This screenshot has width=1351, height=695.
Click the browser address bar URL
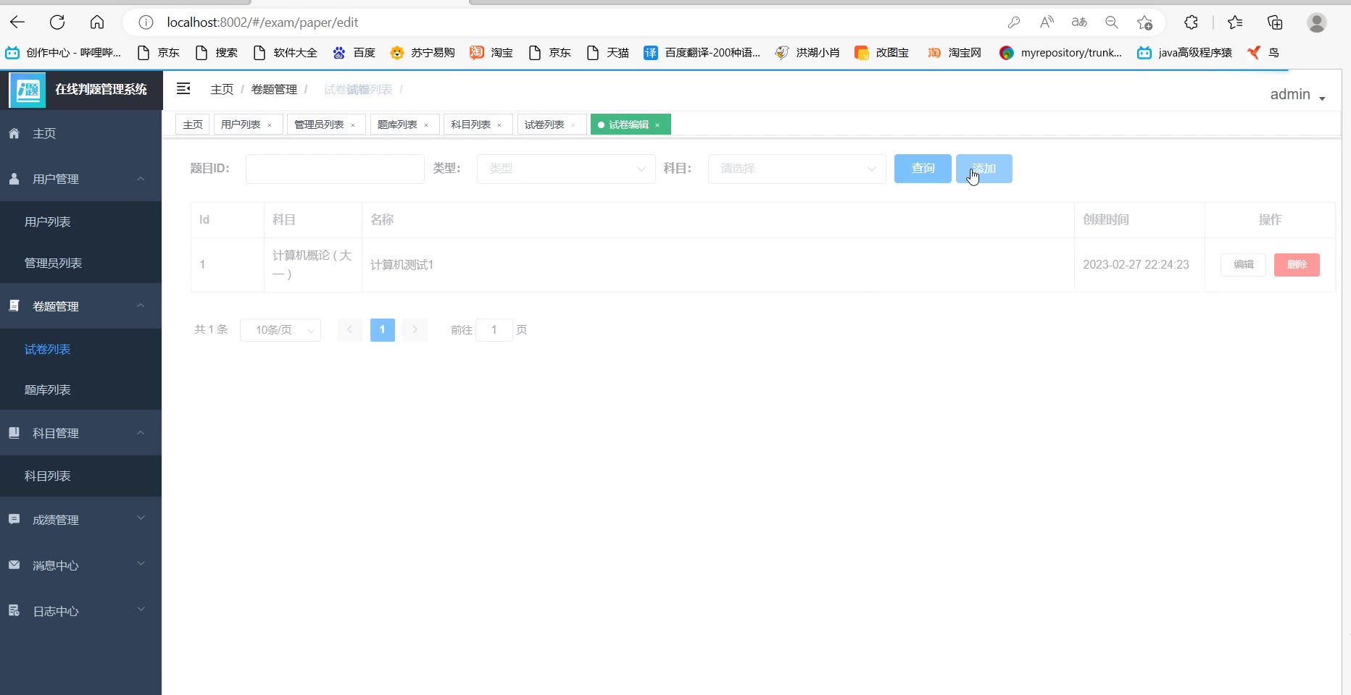coord(262,22)
